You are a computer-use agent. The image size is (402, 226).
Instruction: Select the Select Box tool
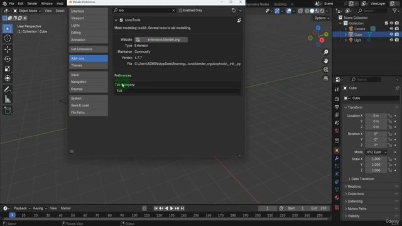pos(8,29)
